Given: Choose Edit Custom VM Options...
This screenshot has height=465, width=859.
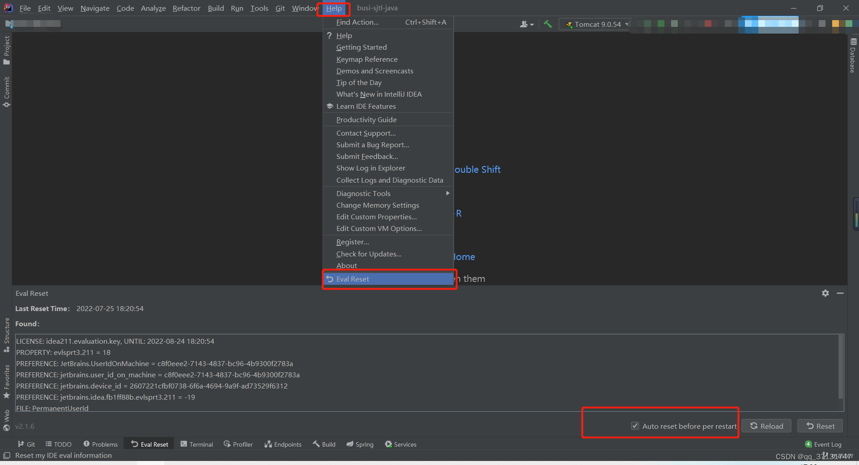Looking at the screenshot, I should point(388,228).
